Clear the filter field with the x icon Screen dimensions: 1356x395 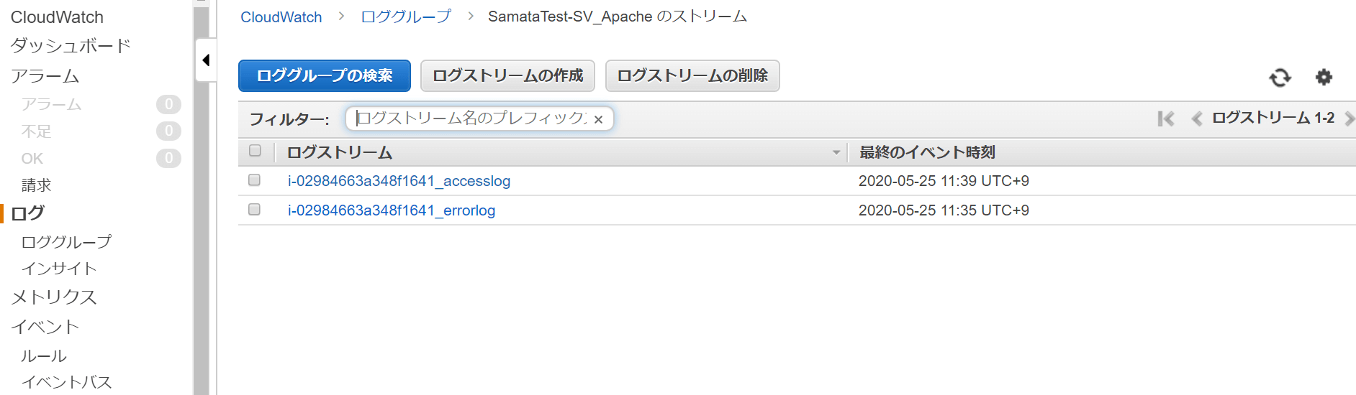[x=598, y=120]
